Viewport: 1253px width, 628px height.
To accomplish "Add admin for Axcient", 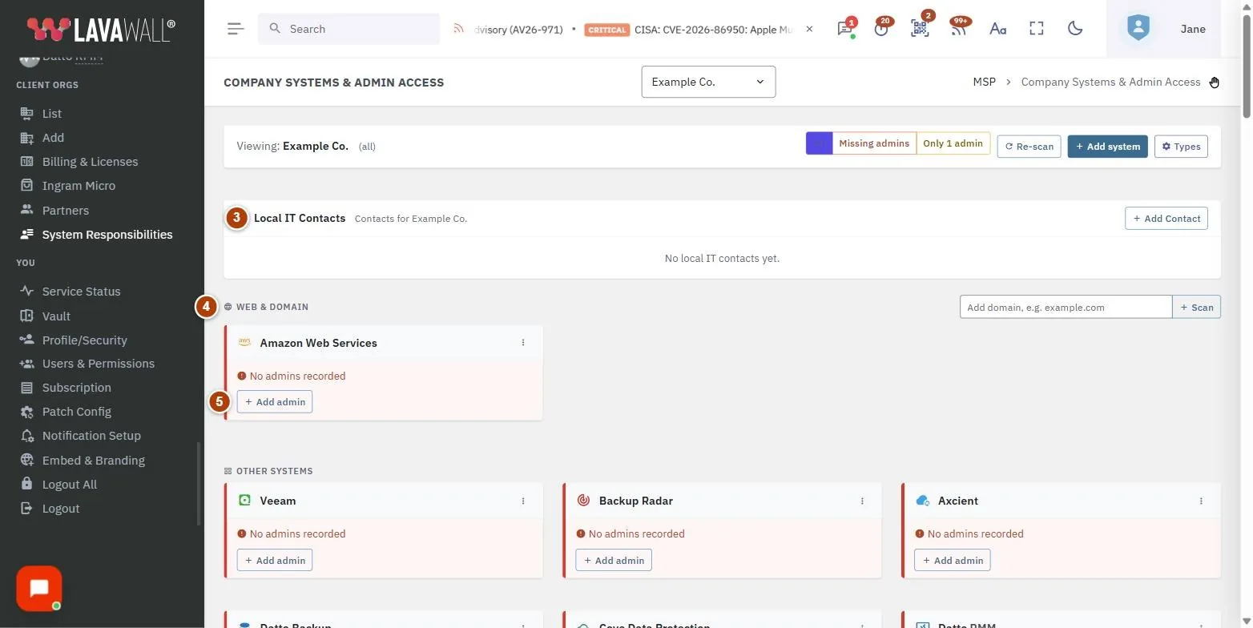I will [x=953, y=560].
